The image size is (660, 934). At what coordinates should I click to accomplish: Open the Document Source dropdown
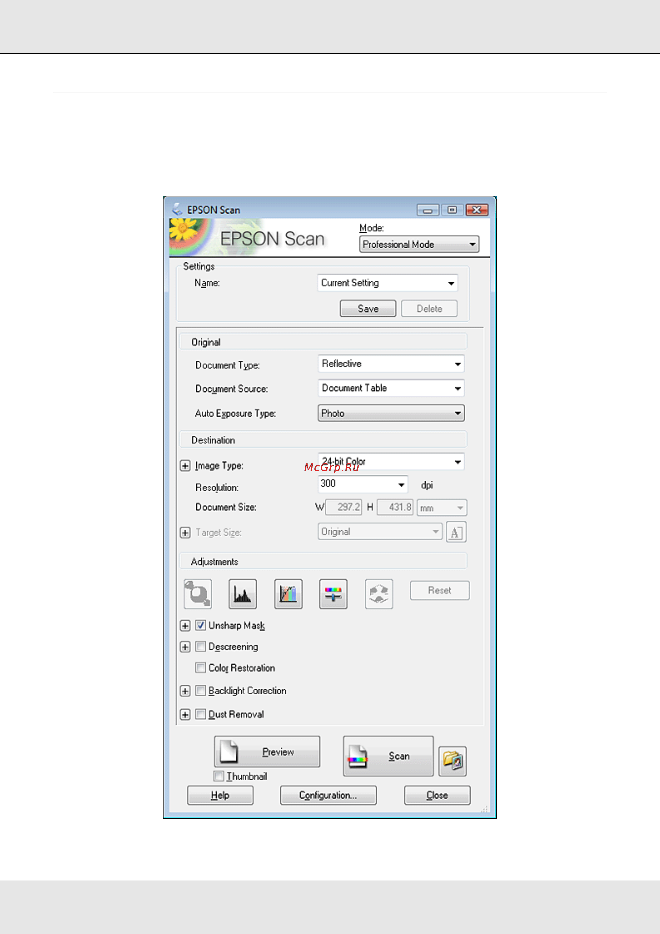tap(391, 388)
